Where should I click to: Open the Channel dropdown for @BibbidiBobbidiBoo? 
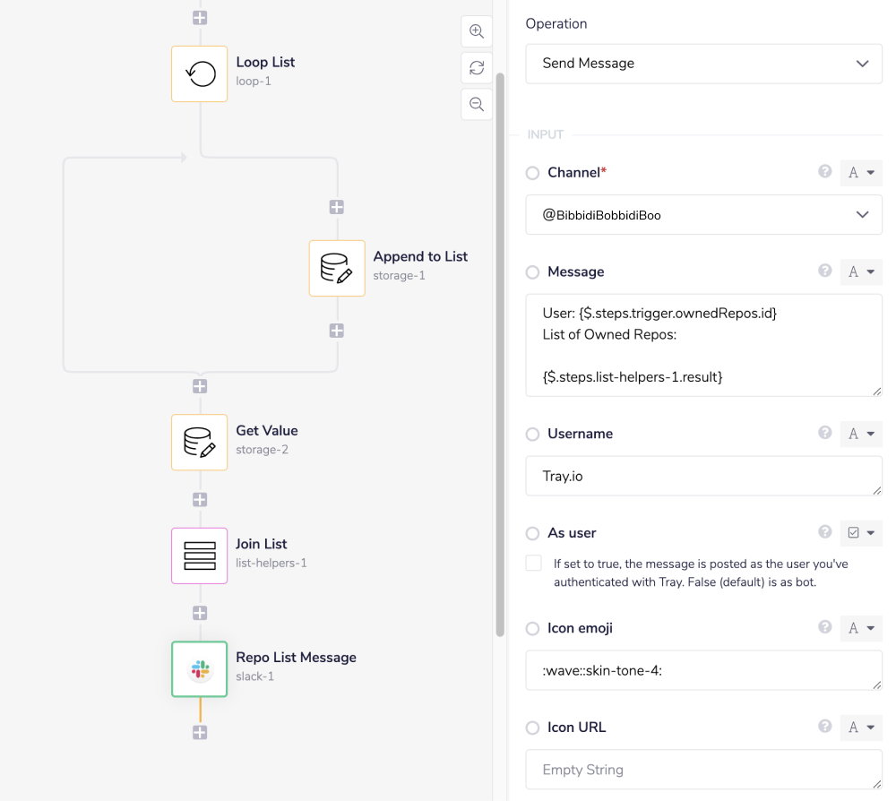[703, 215]
